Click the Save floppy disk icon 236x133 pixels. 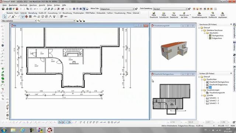(3, 9)
